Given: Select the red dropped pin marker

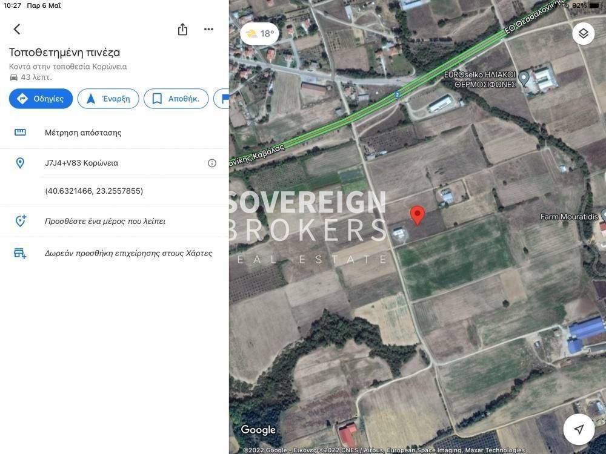Looking at the screenshot, I should [x=417, y=215].
